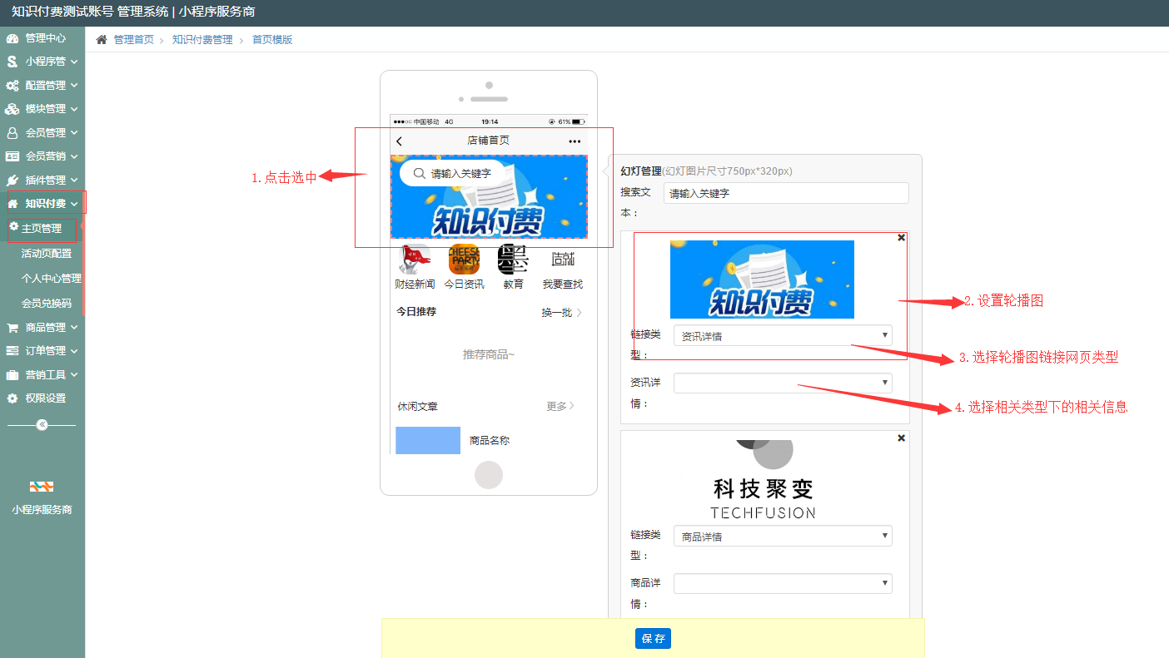Click the user icon beside 会员管理
This screenshot has height=658, width=1169.
click(x=12, y=133)
